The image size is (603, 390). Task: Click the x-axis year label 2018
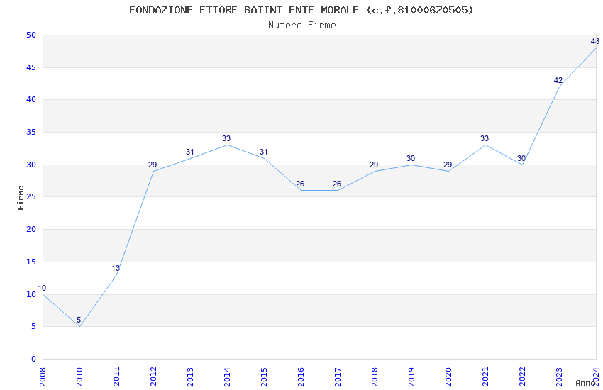[x=375, y=377]
